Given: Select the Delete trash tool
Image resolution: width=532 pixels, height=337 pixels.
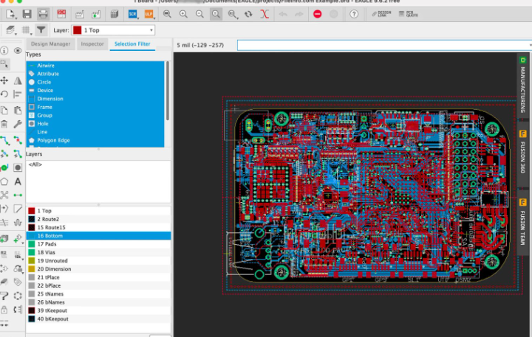Looking at the screenshot, I should click(x=4, y=124).
